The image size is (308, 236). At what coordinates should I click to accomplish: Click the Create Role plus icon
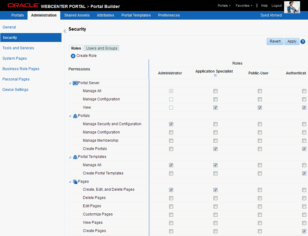click(73, 56)
